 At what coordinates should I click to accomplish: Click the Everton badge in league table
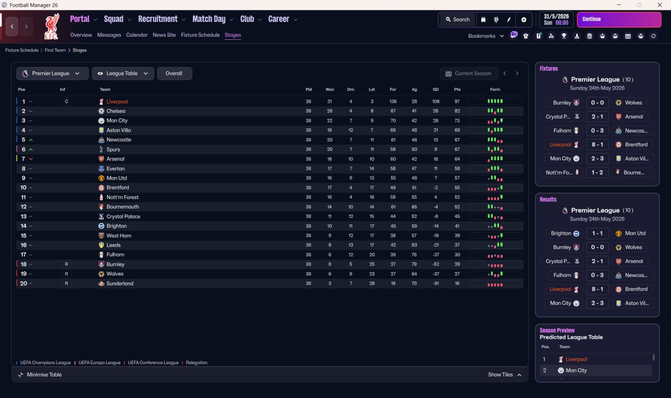101,169
